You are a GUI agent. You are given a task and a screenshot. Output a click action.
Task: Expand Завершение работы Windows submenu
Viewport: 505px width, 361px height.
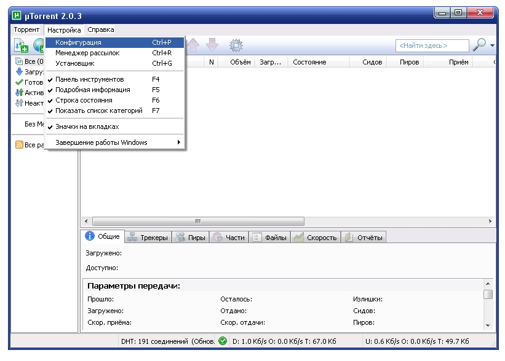pos(114,142)
